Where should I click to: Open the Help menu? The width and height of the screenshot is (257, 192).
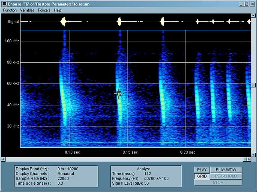[57, 10]
